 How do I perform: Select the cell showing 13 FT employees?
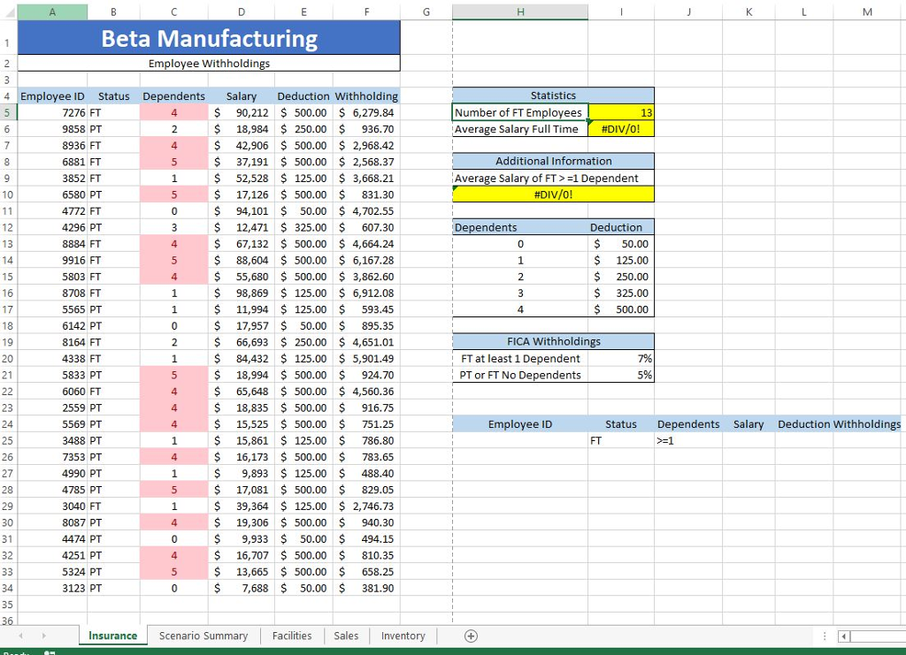[620, 112]
